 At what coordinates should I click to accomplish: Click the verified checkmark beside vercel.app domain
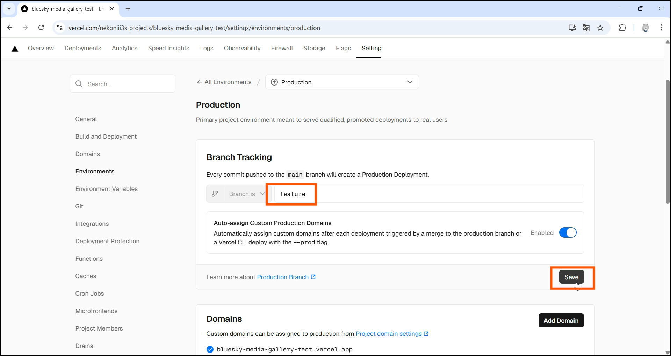click(x=210, y=349)
